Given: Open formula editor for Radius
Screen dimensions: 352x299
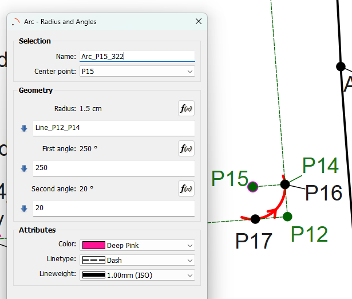Looking at the screenshot, I should [x=186, y=108].
